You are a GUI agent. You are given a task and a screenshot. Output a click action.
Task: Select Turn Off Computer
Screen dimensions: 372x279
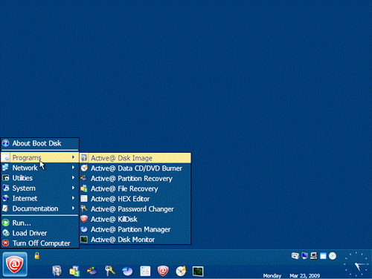[40, 243]
